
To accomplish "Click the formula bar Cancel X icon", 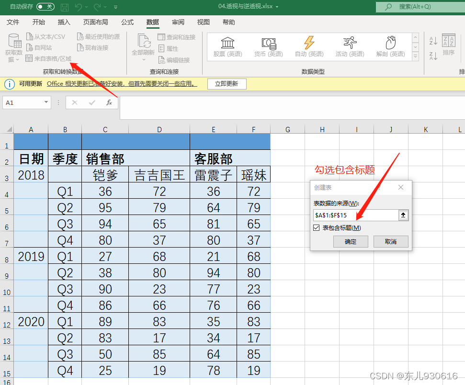I will pyautogui.click(x=74, y=102).
